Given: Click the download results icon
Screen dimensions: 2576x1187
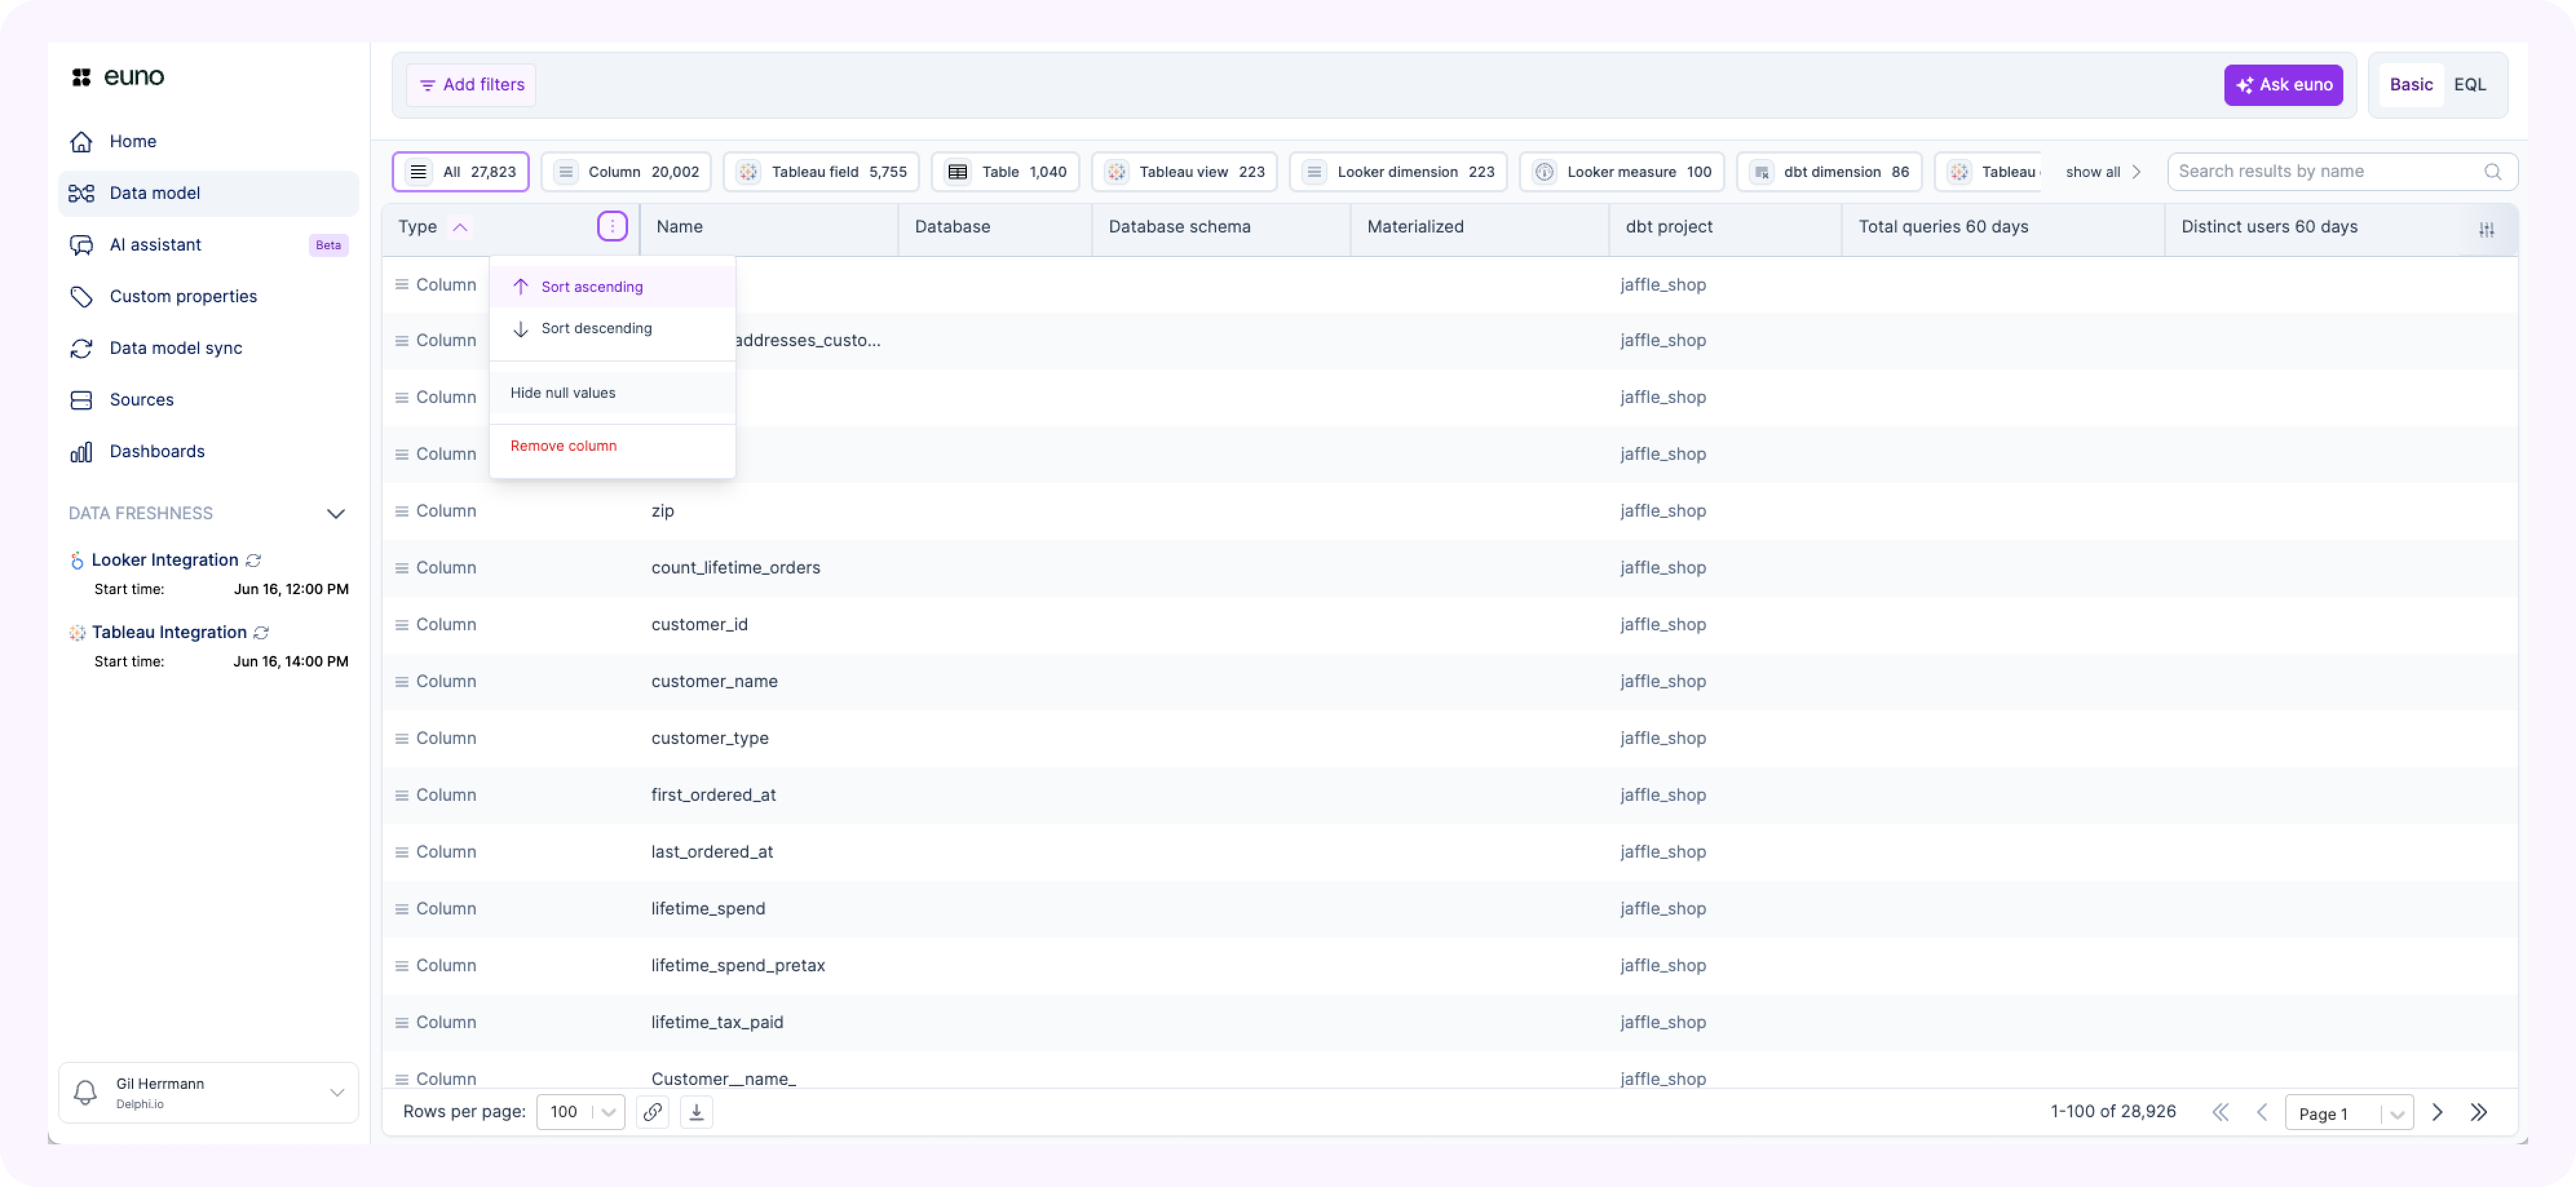Looking at the screenshot, I should (697, 1112).
